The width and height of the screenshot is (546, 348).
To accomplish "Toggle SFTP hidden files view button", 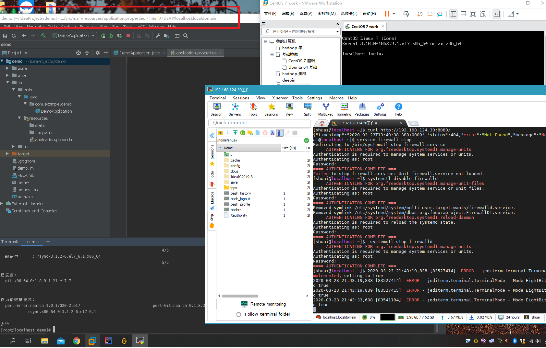I will pos(280,133).
